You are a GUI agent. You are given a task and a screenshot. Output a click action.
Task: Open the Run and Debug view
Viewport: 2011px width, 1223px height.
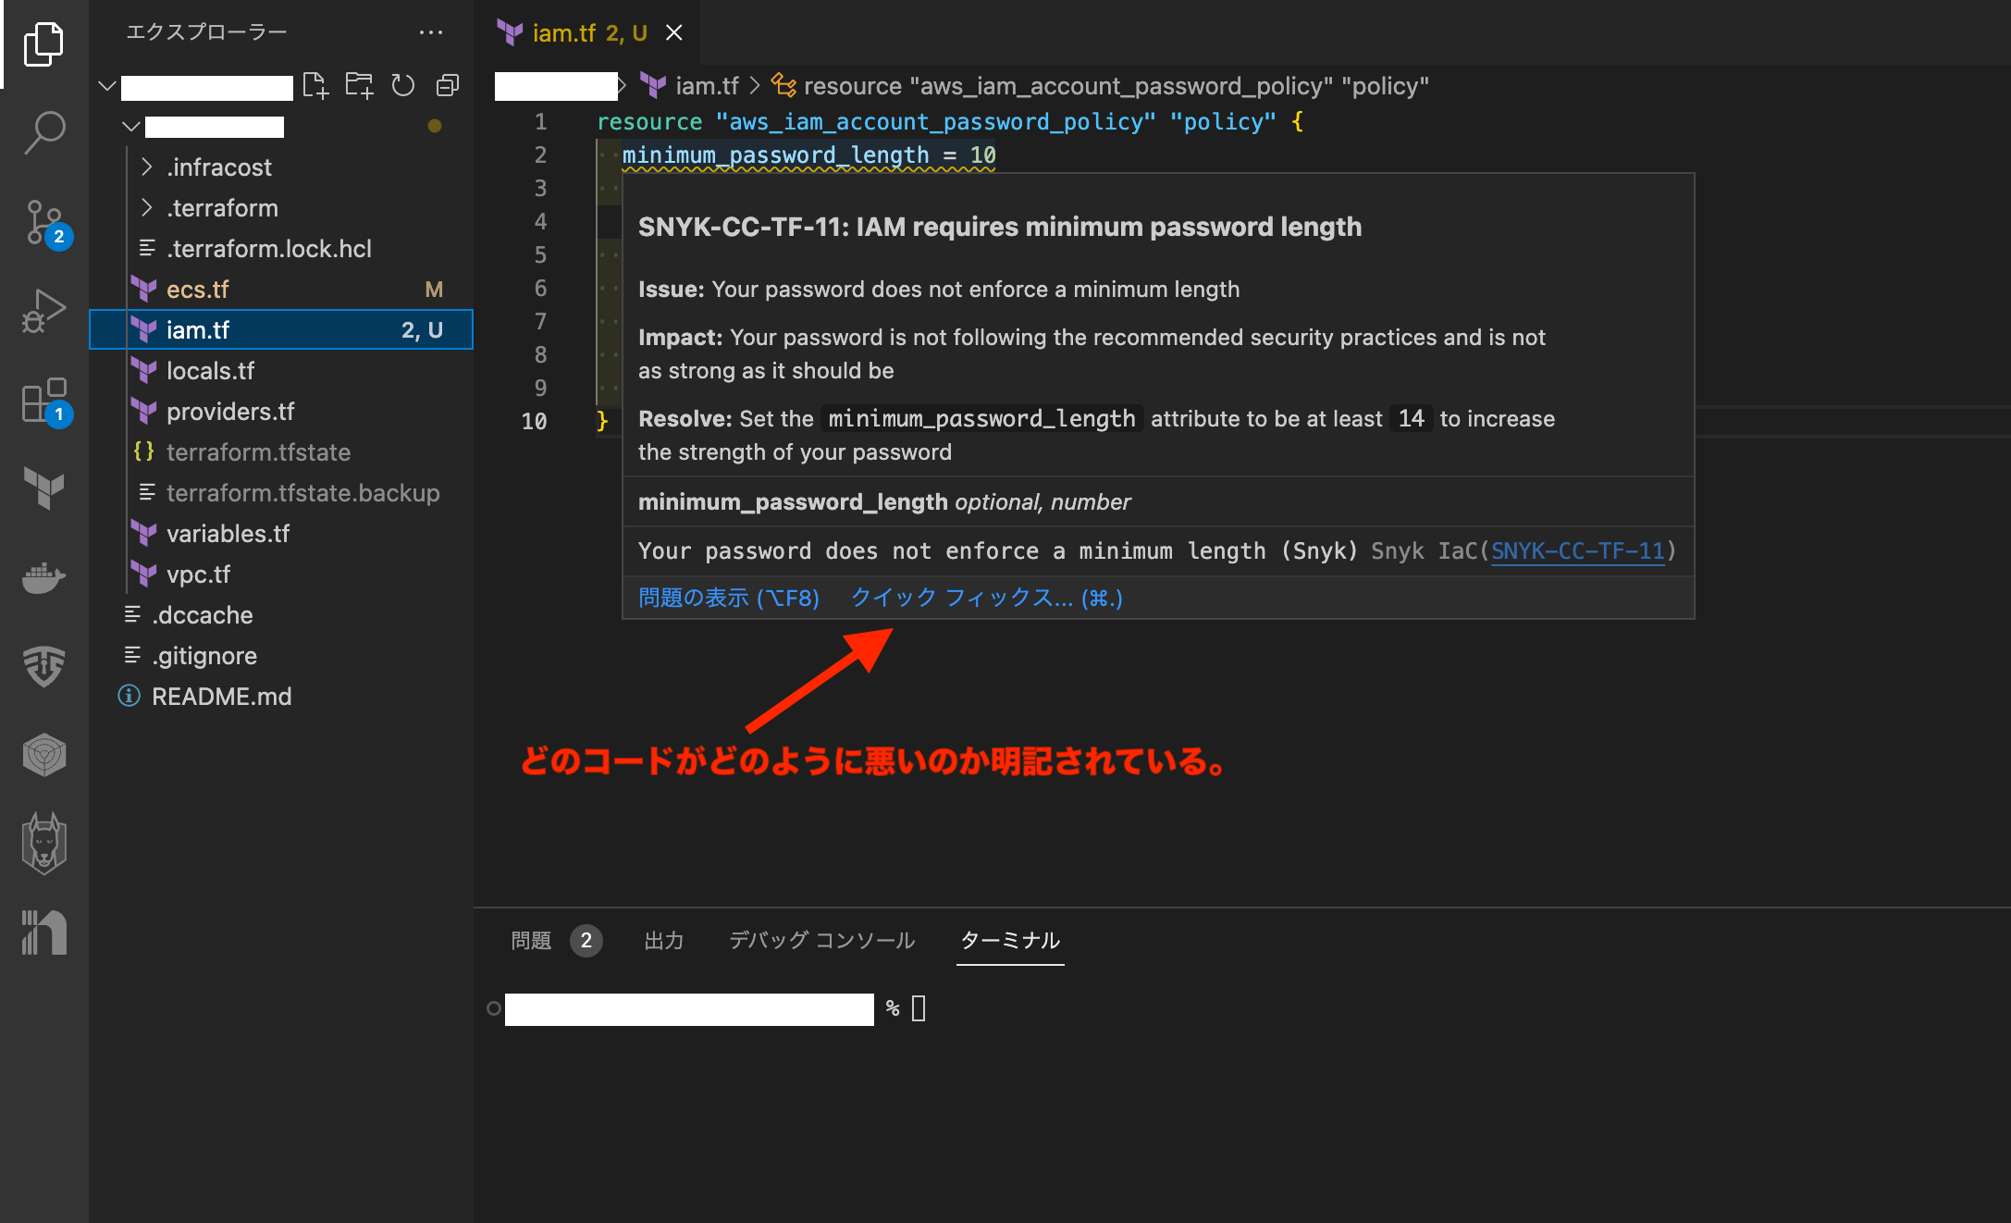pos(43,310)
